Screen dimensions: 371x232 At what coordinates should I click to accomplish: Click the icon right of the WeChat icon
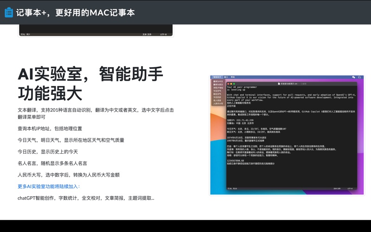(360, 77)
